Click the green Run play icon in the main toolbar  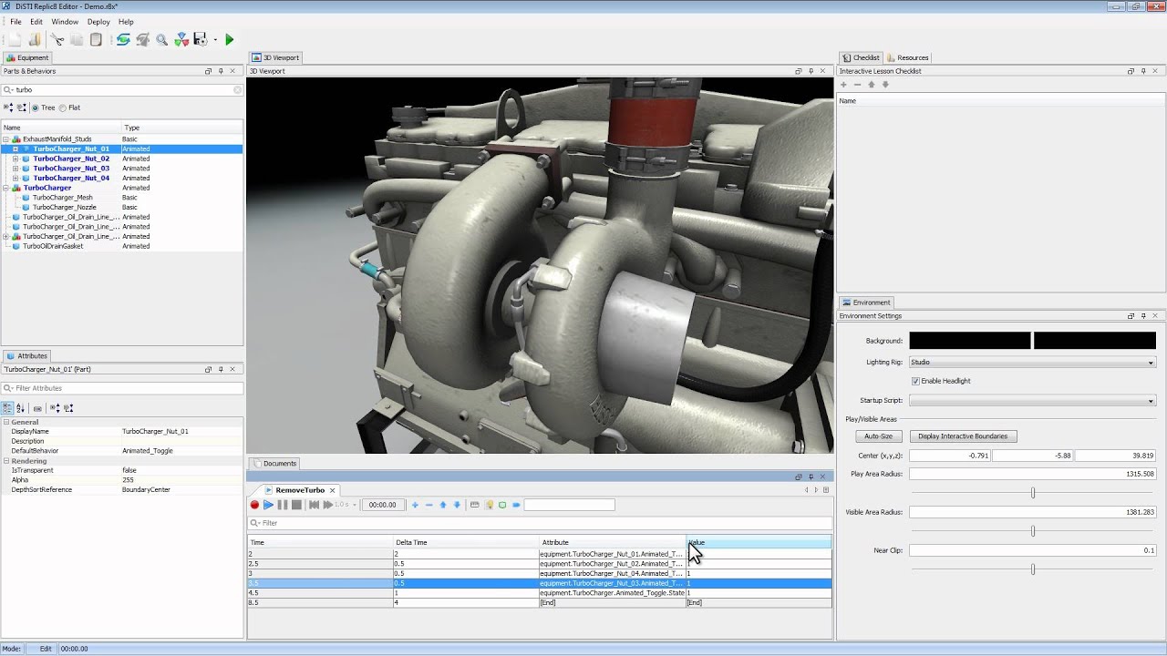pyautogui.click(x=229, y=40)
